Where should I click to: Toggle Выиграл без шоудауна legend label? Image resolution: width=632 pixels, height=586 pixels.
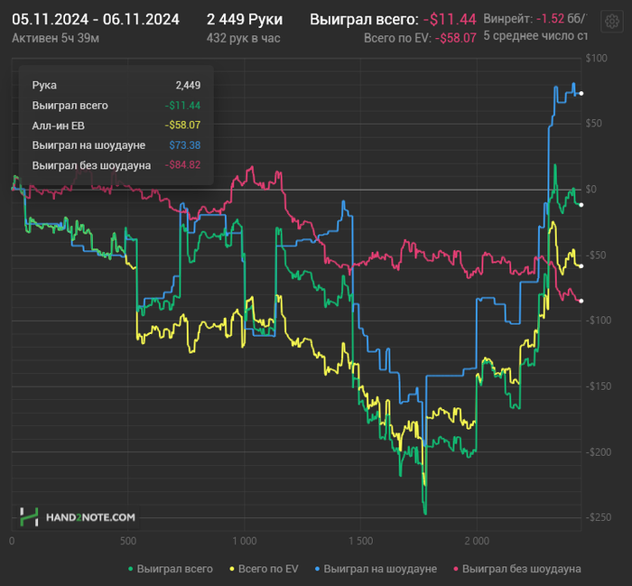click(521, 569)
